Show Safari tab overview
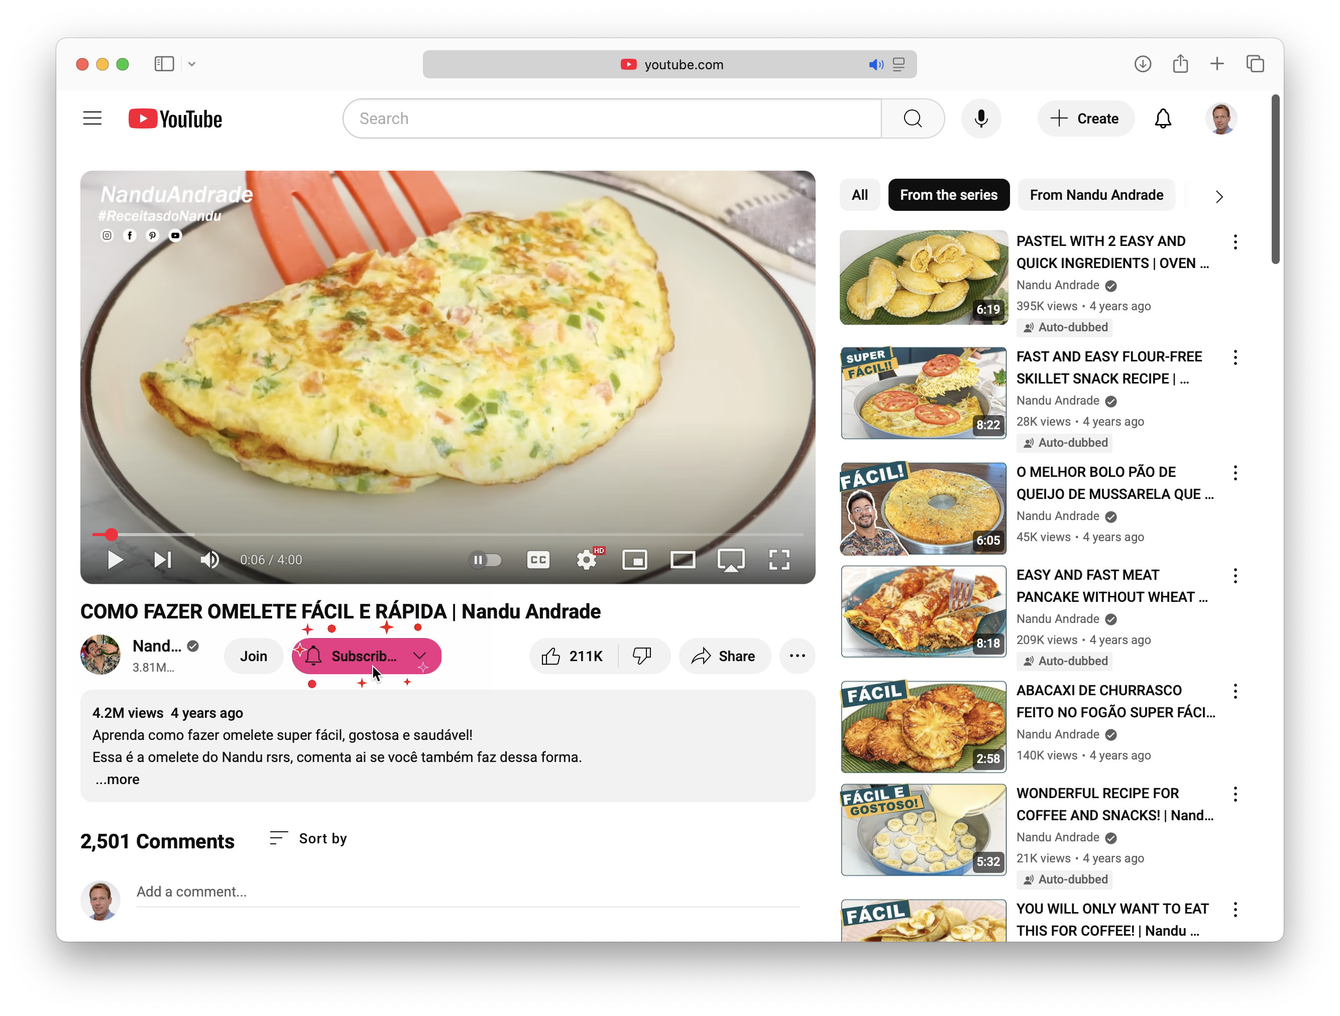 coord(1255,64)
